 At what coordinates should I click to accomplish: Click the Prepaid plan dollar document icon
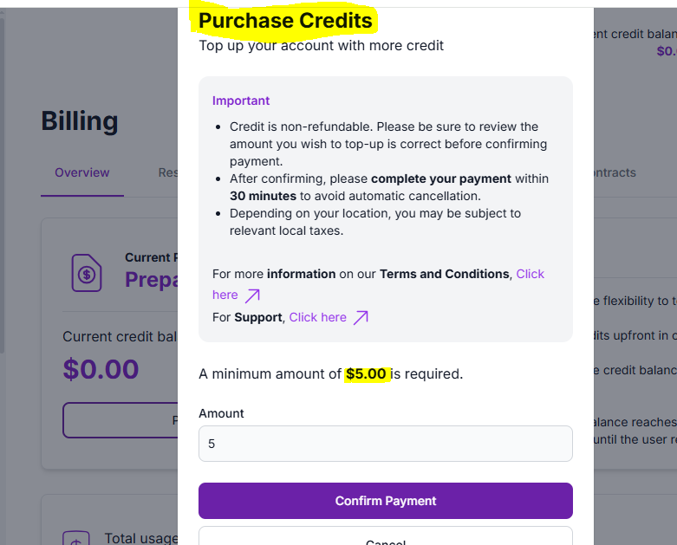click(87, 273)
